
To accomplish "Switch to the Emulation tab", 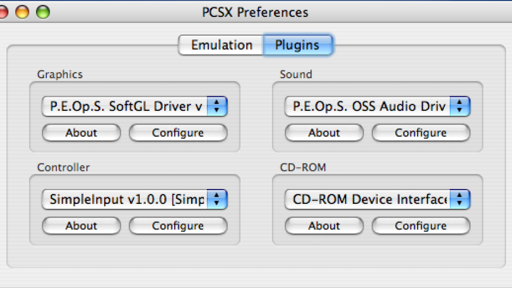I will point(221,45).
